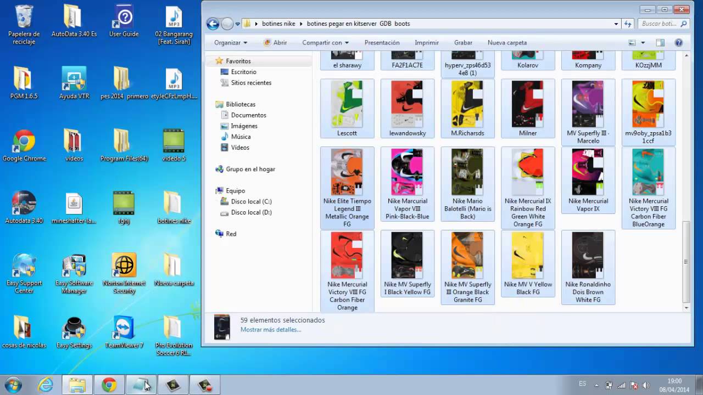This screenshot has height=395, width=703.
Task: Expand the view options dropdown arrow
Action: 643,43
